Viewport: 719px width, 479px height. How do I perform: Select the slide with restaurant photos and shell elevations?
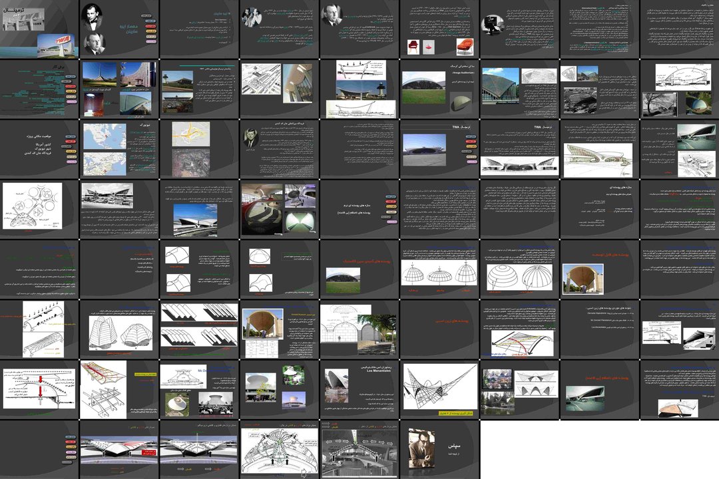[x=519, y=389]
